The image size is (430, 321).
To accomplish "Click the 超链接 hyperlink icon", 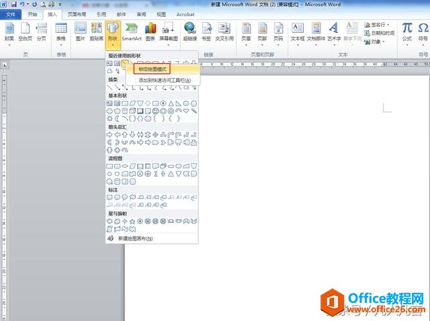I will coord(190,32).
